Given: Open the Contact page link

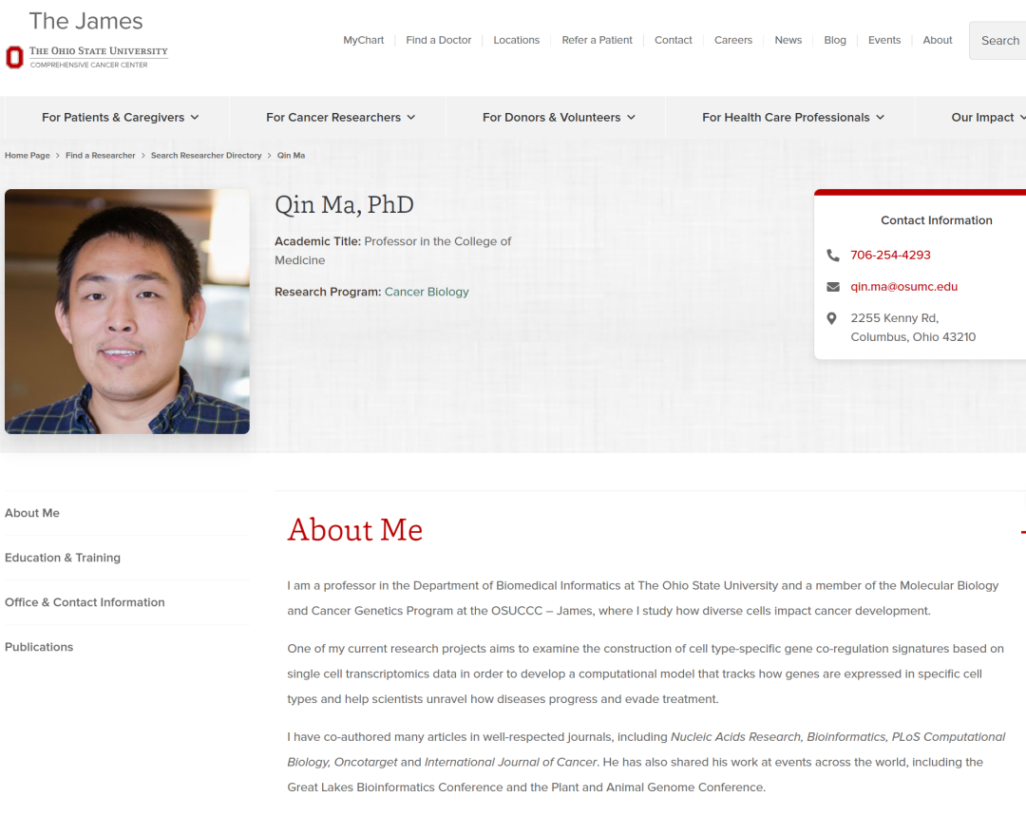Looking at the screenshot, I should coord(674,40).
